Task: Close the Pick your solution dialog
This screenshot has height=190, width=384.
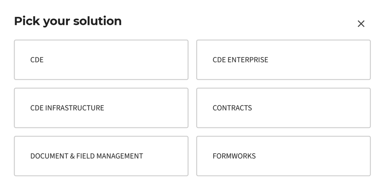Action: point(361,24)
